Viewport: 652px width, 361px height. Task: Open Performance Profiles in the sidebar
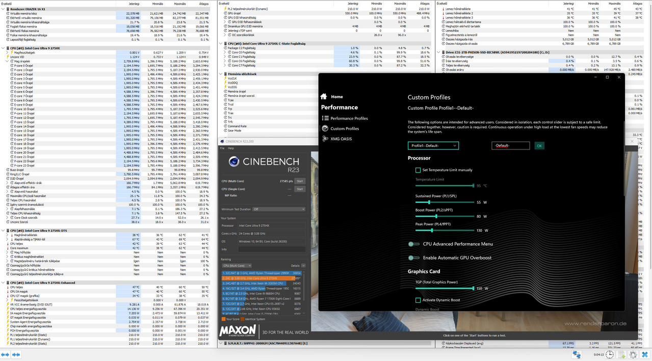345,118
